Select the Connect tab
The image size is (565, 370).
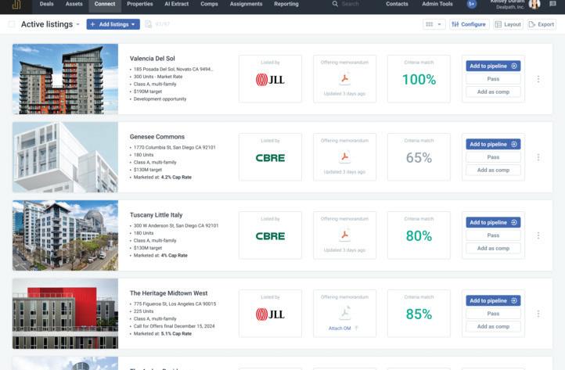pyautogui.click(x=105, y=4)
